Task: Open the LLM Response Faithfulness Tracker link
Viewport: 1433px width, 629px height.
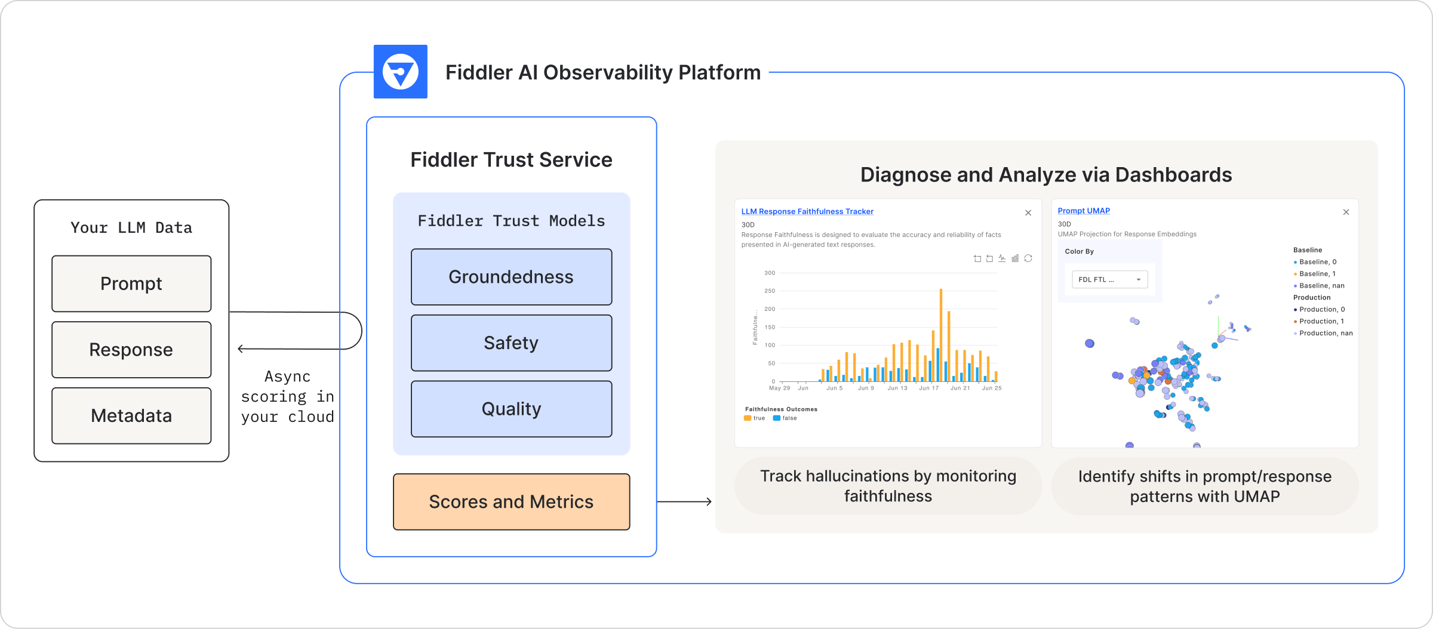Action: click(x=807, y=211)
